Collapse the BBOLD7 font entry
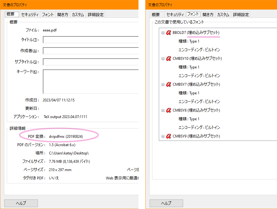This screenshot has height=209, width=277. click(163, 32)
